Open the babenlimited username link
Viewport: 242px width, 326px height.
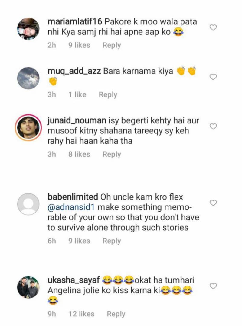coord(73,197)
